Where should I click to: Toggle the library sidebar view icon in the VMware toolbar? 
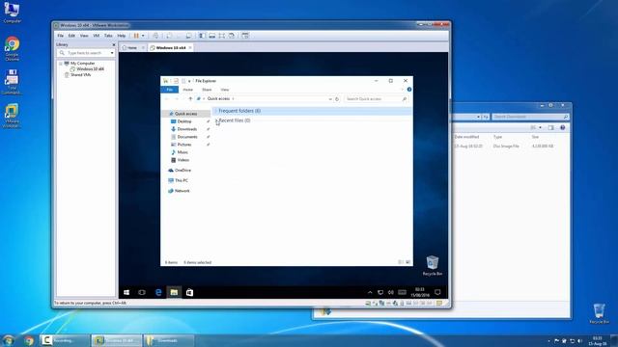pos(202,36)
